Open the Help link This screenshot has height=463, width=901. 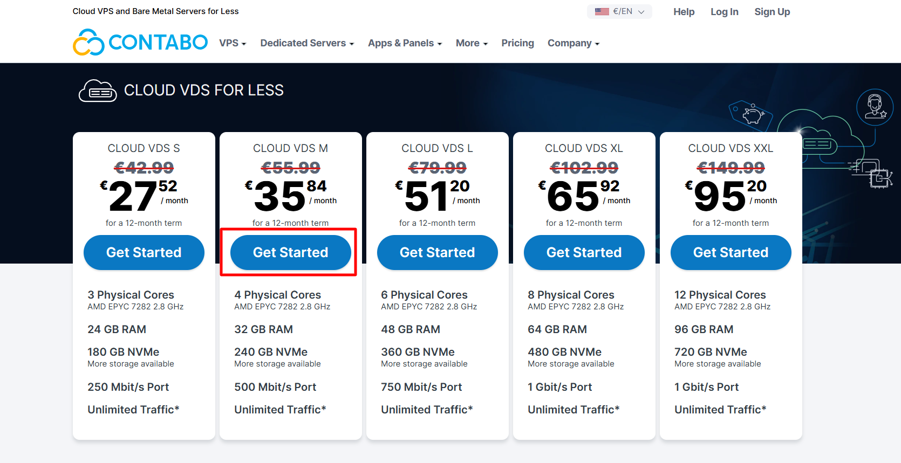click(x=684, y=12)
